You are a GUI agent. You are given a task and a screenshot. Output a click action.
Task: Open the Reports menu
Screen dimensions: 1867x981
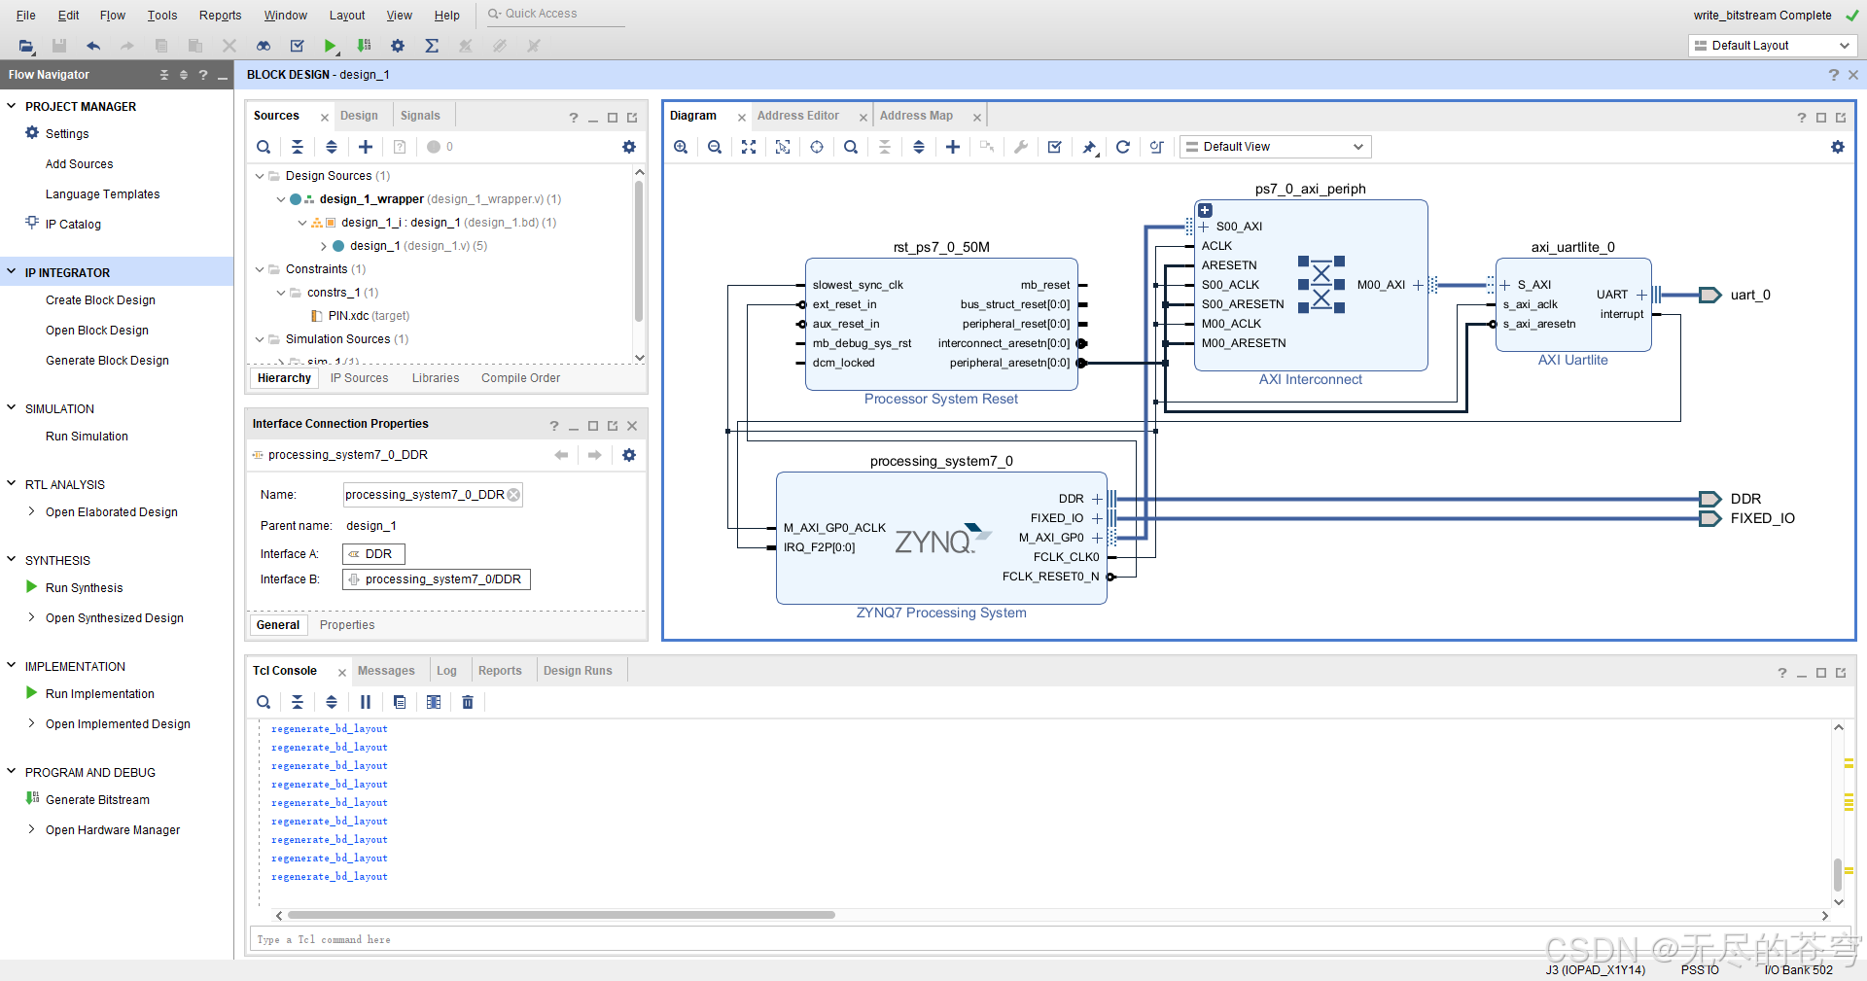click(220, 15)
